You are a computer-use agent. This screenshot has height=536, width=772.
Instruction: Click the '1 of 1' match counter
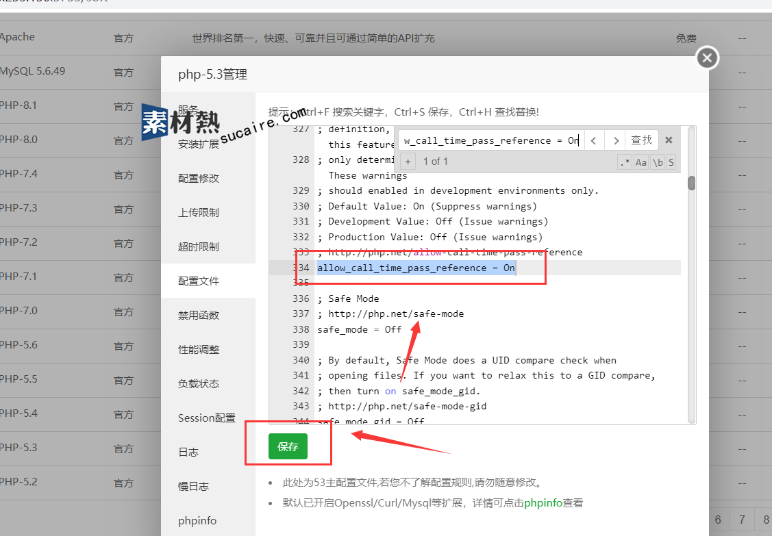click(x=435, y=162)
